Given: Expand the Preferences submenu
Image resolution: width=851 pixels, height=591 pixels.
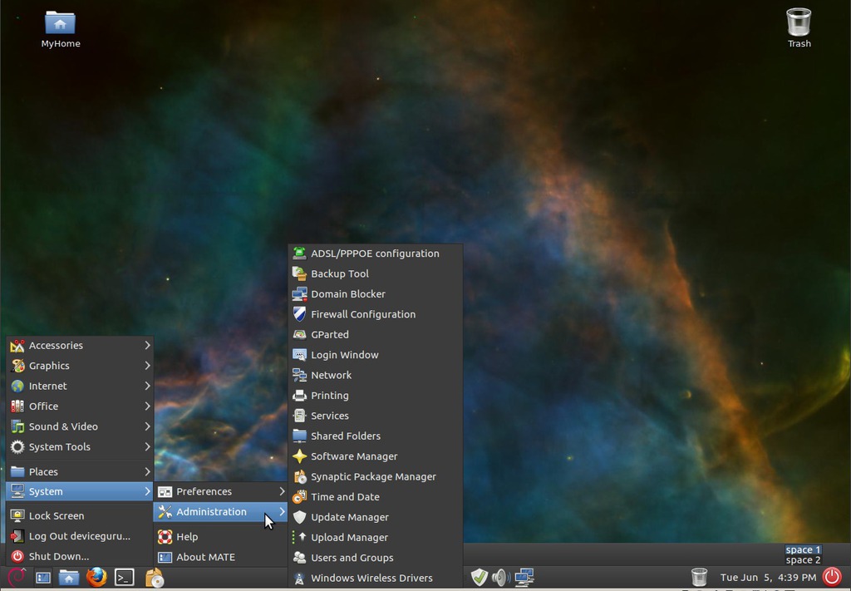Looking at the screenshot, I should point(220,491).
